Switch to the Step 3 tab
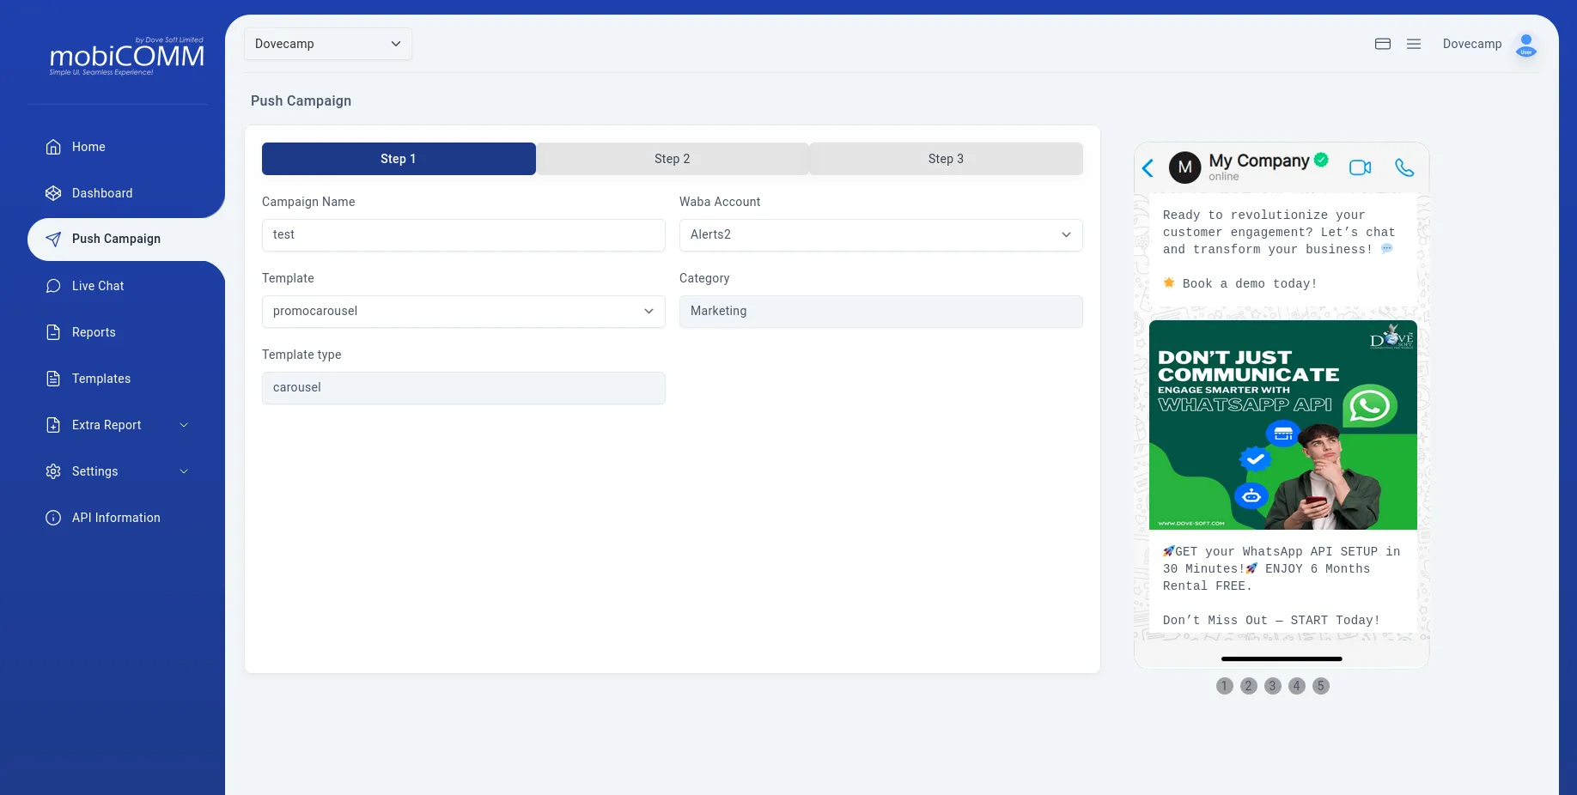The width and height of the screenshot is (1577, 795). [x=947, y=159]
